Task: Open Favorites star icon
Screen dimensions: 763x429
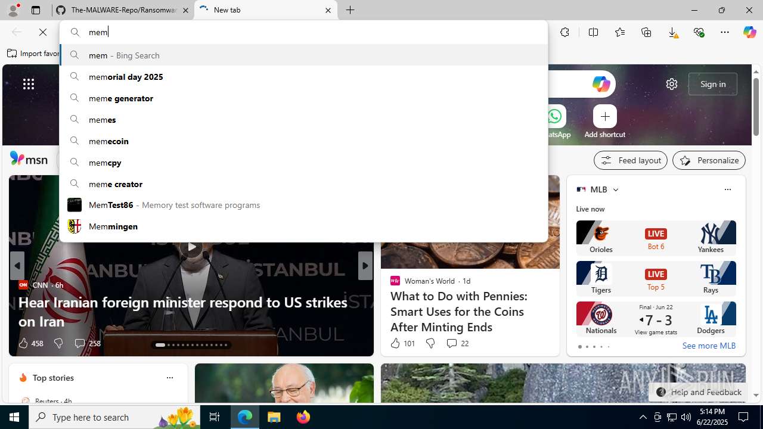Action: [620, 32]
